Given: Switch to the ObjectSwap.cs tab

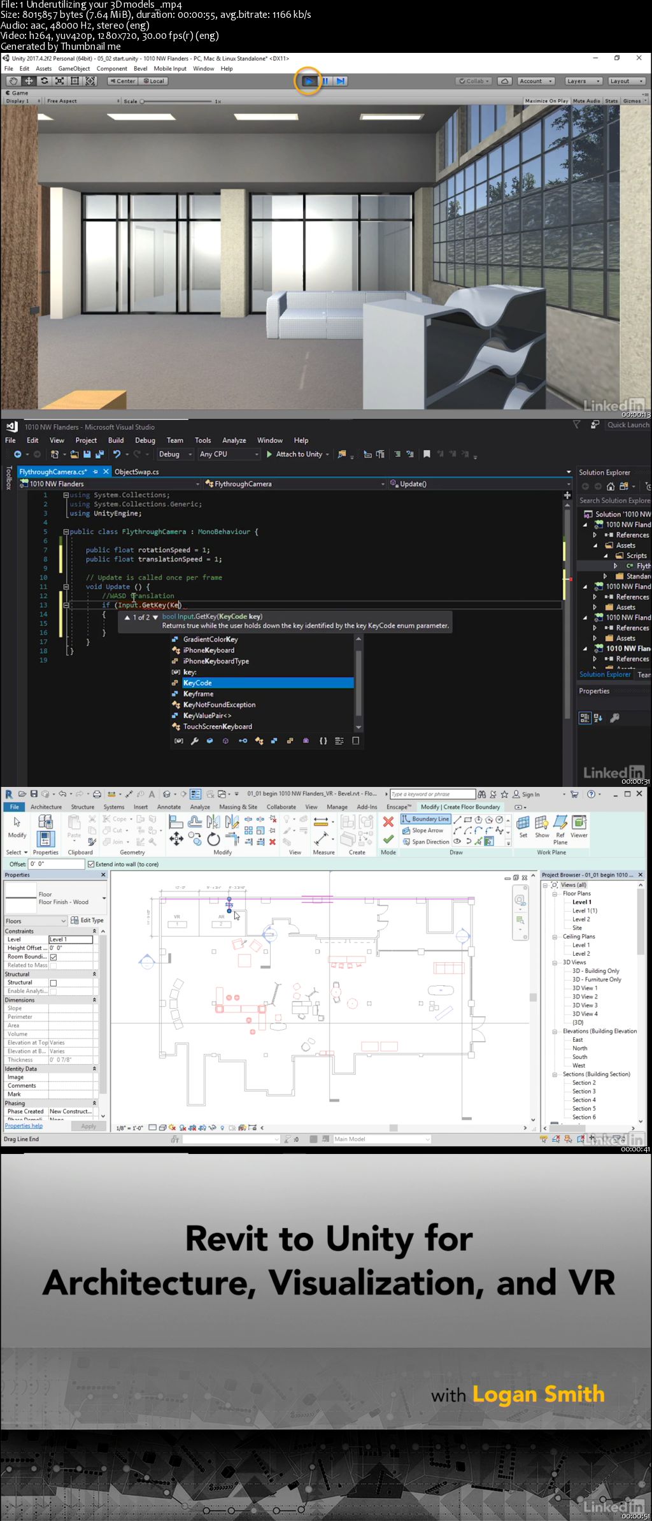Looking at the screenshot, I should click(x=136, y=472).
